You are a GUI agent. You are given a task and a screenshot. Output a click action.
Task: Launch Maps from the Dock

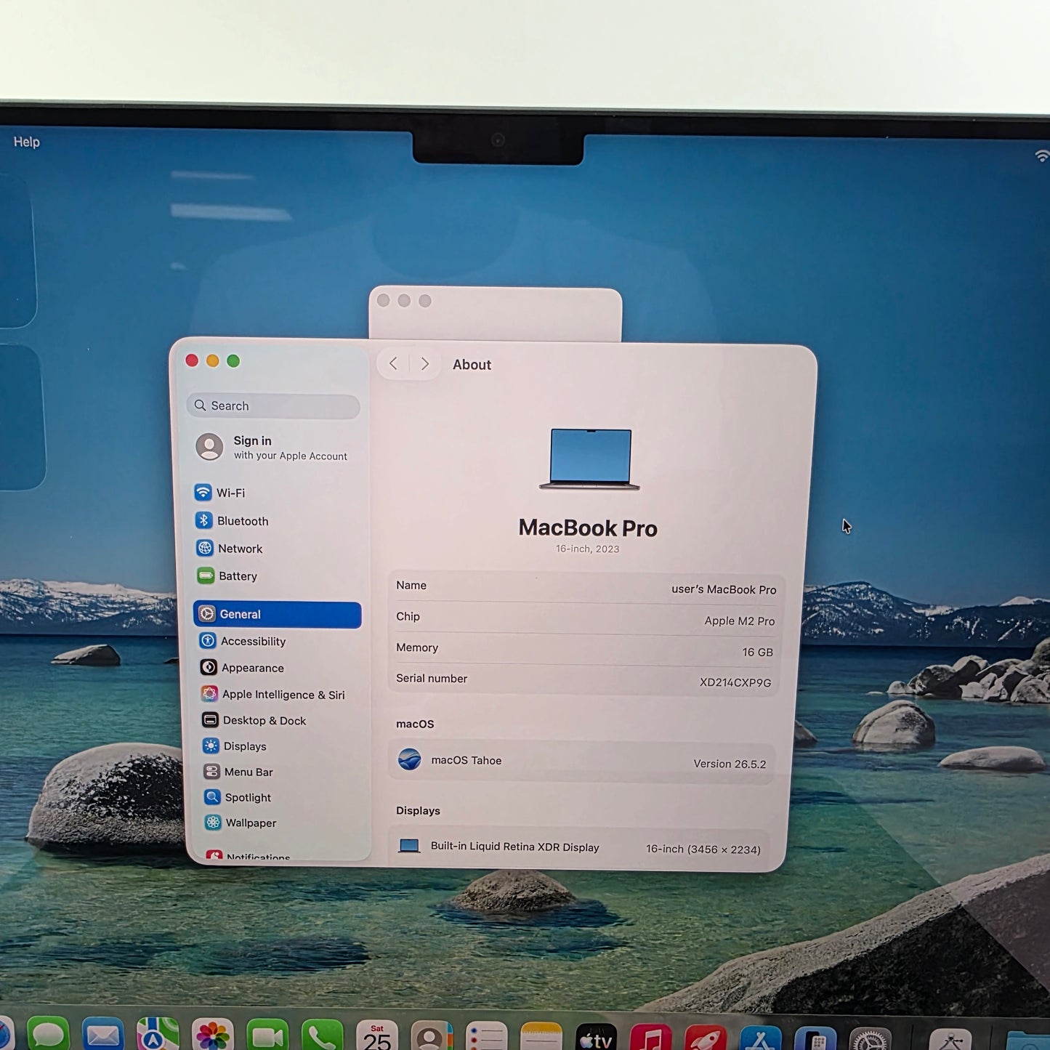click(x=158, y=1035)
